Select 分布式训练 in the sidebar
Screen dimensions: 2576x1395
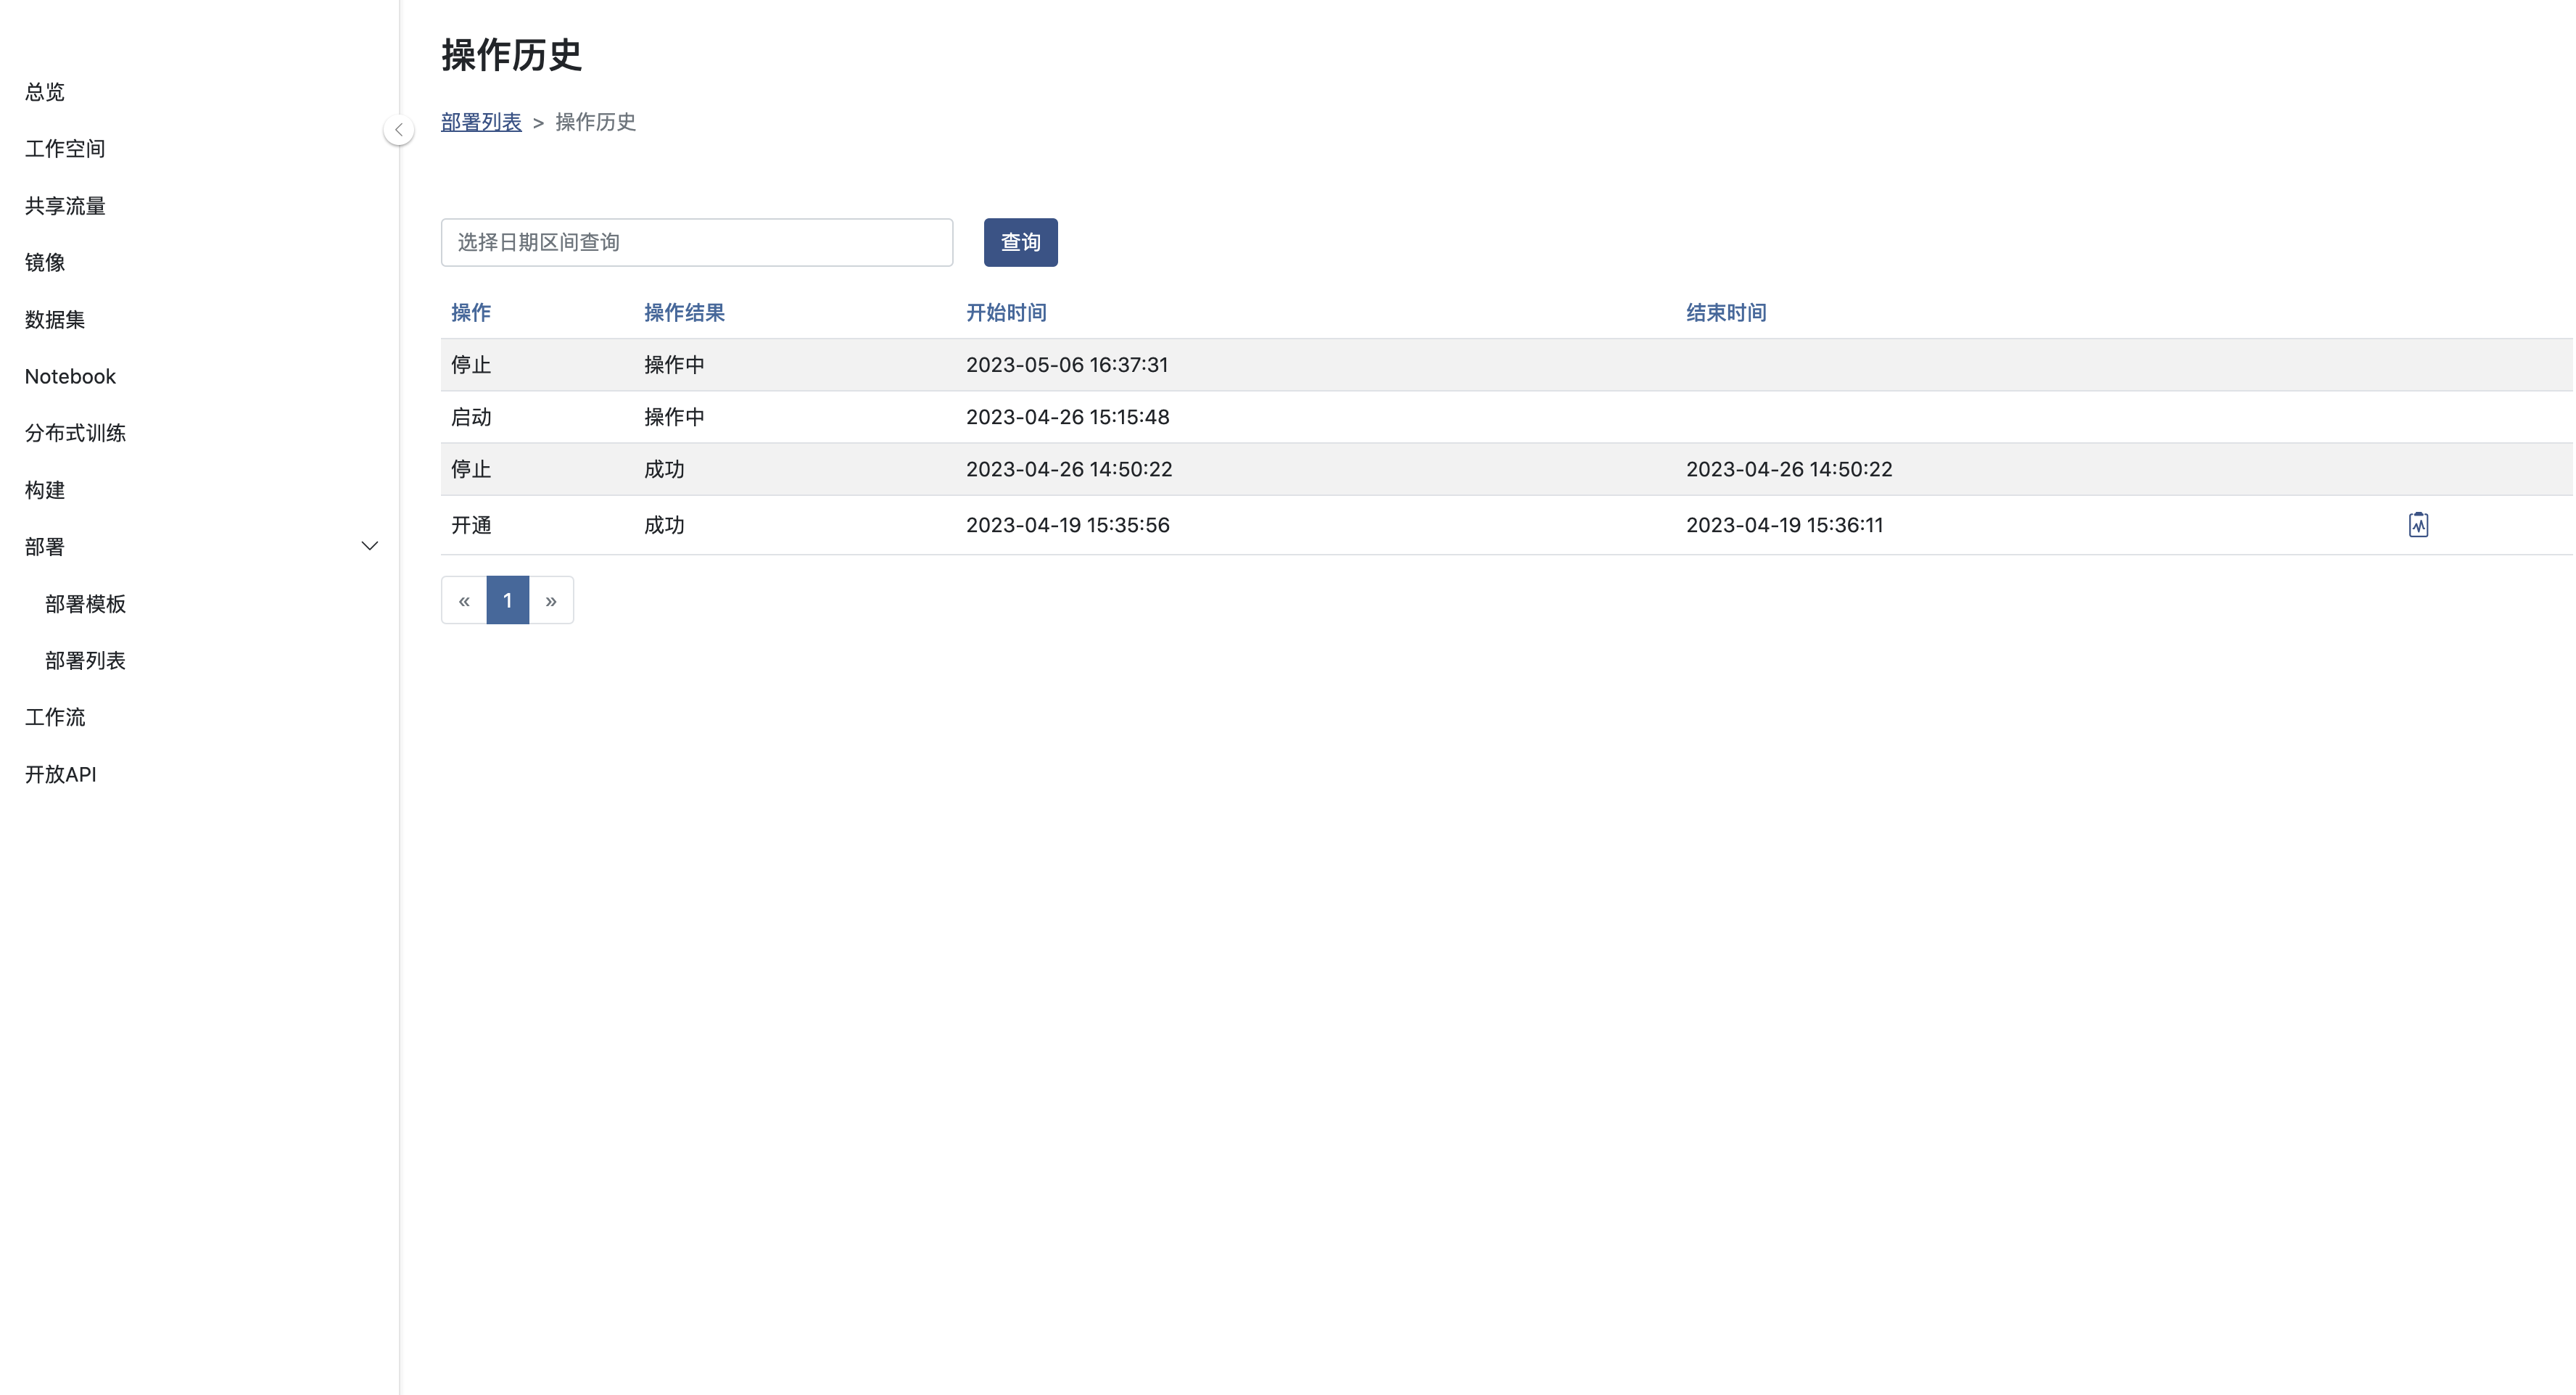point(75,433)
